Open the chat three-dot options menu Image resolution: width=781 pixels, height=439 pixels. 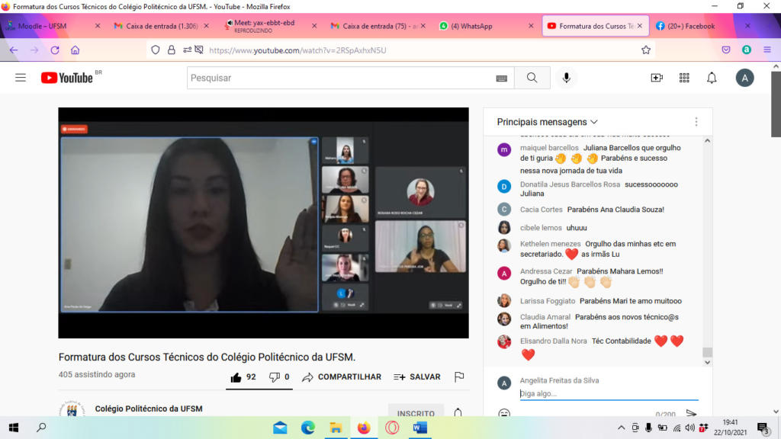click(696, 122)
